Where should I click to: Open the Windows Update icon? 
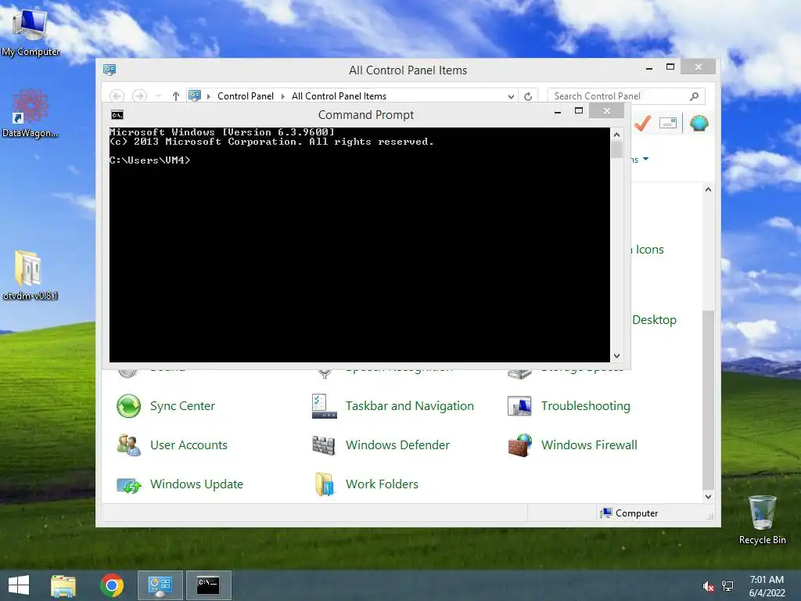point(128,484)
